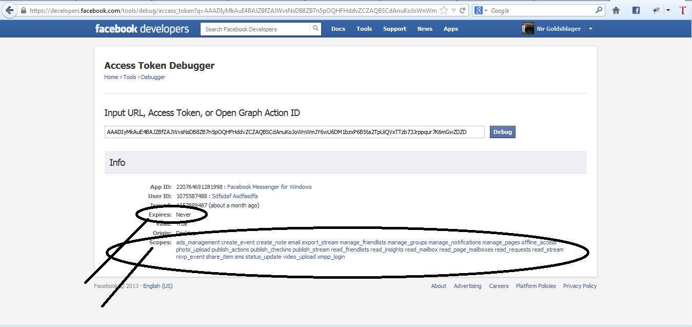This screenshot has height=327, width=692.
Task: Open the Support menu item
Action: (394, 29)
